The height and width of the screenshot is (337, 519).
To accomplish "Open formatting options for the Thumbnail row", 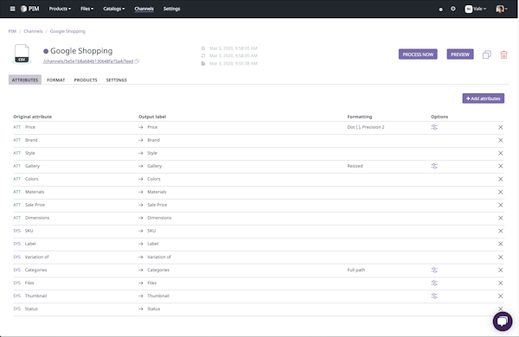I will 434,296.
